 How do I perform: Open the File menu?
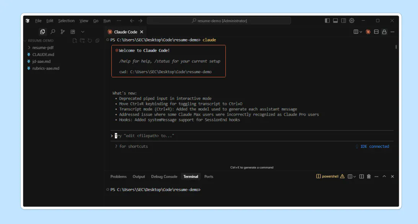click(38, 21)
